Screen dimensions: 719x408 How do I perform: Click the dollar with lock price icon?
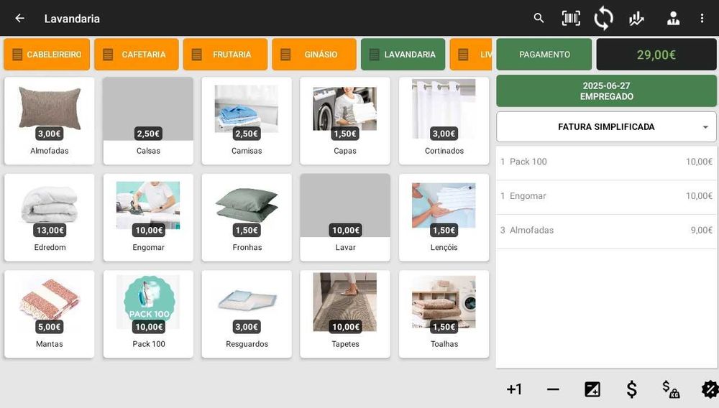pos(671,389)
